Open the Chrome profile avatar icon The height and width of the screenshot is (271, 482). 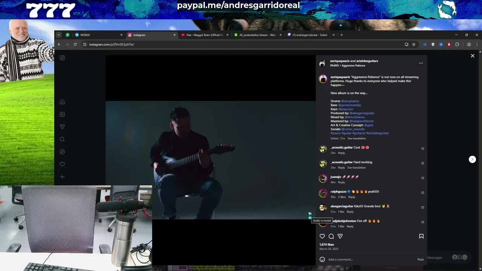(469, 44)
